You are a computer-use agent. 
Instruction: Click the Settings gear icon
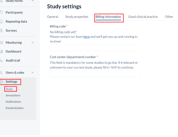(1, 81)
